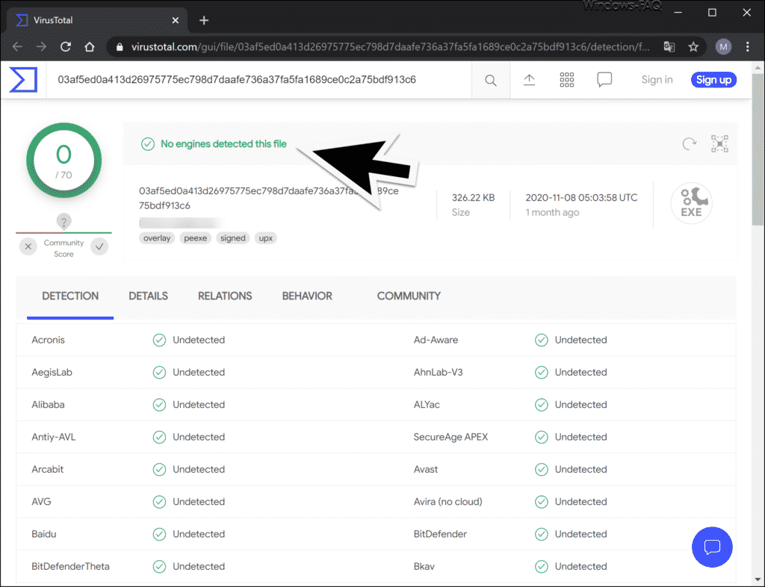Open the COMMUNITY tab

409,296
